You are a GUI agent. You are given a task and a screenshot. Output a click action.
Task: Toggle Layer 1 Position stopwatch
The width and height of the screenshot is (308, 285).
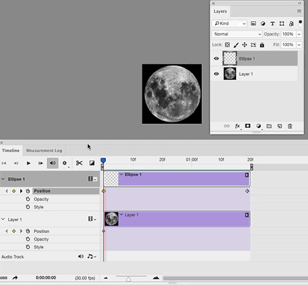point(28,231)
